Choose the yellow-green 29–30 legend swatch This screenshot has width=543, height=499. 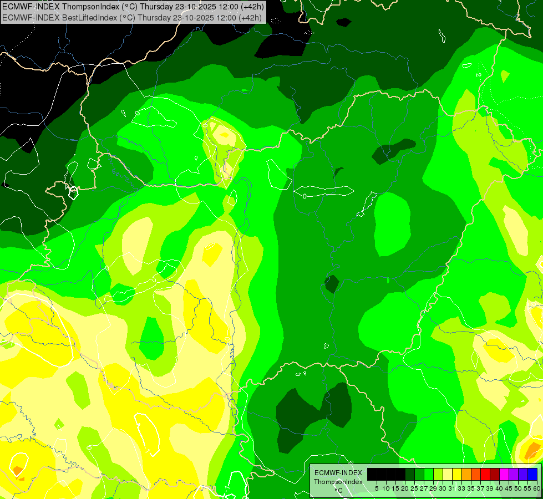click(438, 474)
